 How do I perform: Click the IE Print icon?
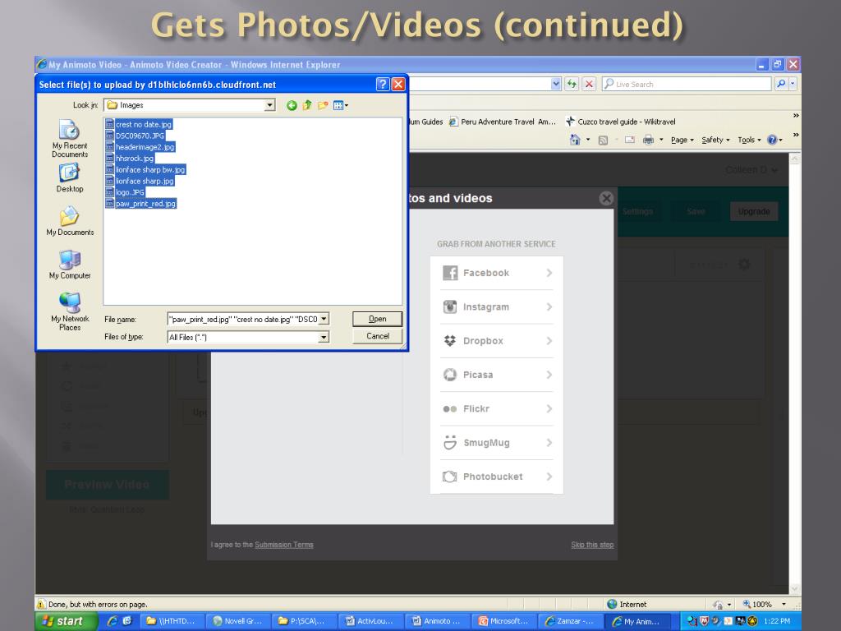tap(649, 140)
